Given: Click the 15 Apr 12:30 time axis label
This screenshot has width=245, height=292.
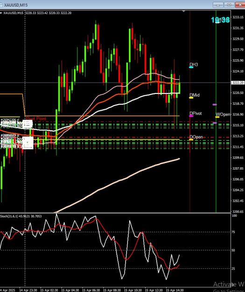Looking at the screenshot, I should coord(154,290).
